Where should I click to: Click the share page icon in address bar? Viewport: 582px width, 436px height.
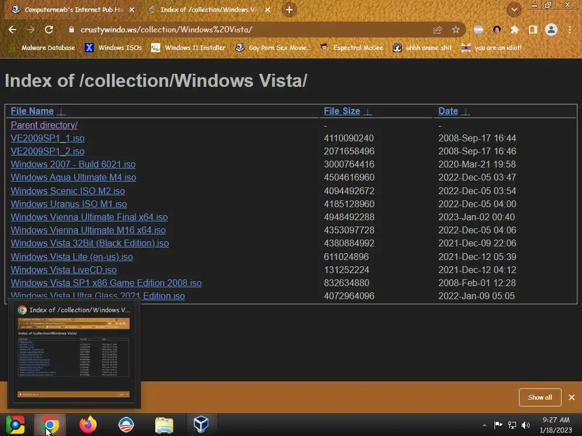pyautogui.click(x=438, y=30)
